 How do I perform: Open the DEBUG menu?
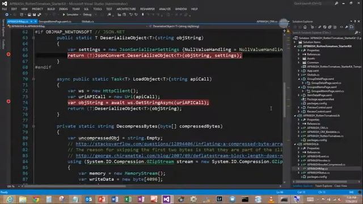(64, 9)
